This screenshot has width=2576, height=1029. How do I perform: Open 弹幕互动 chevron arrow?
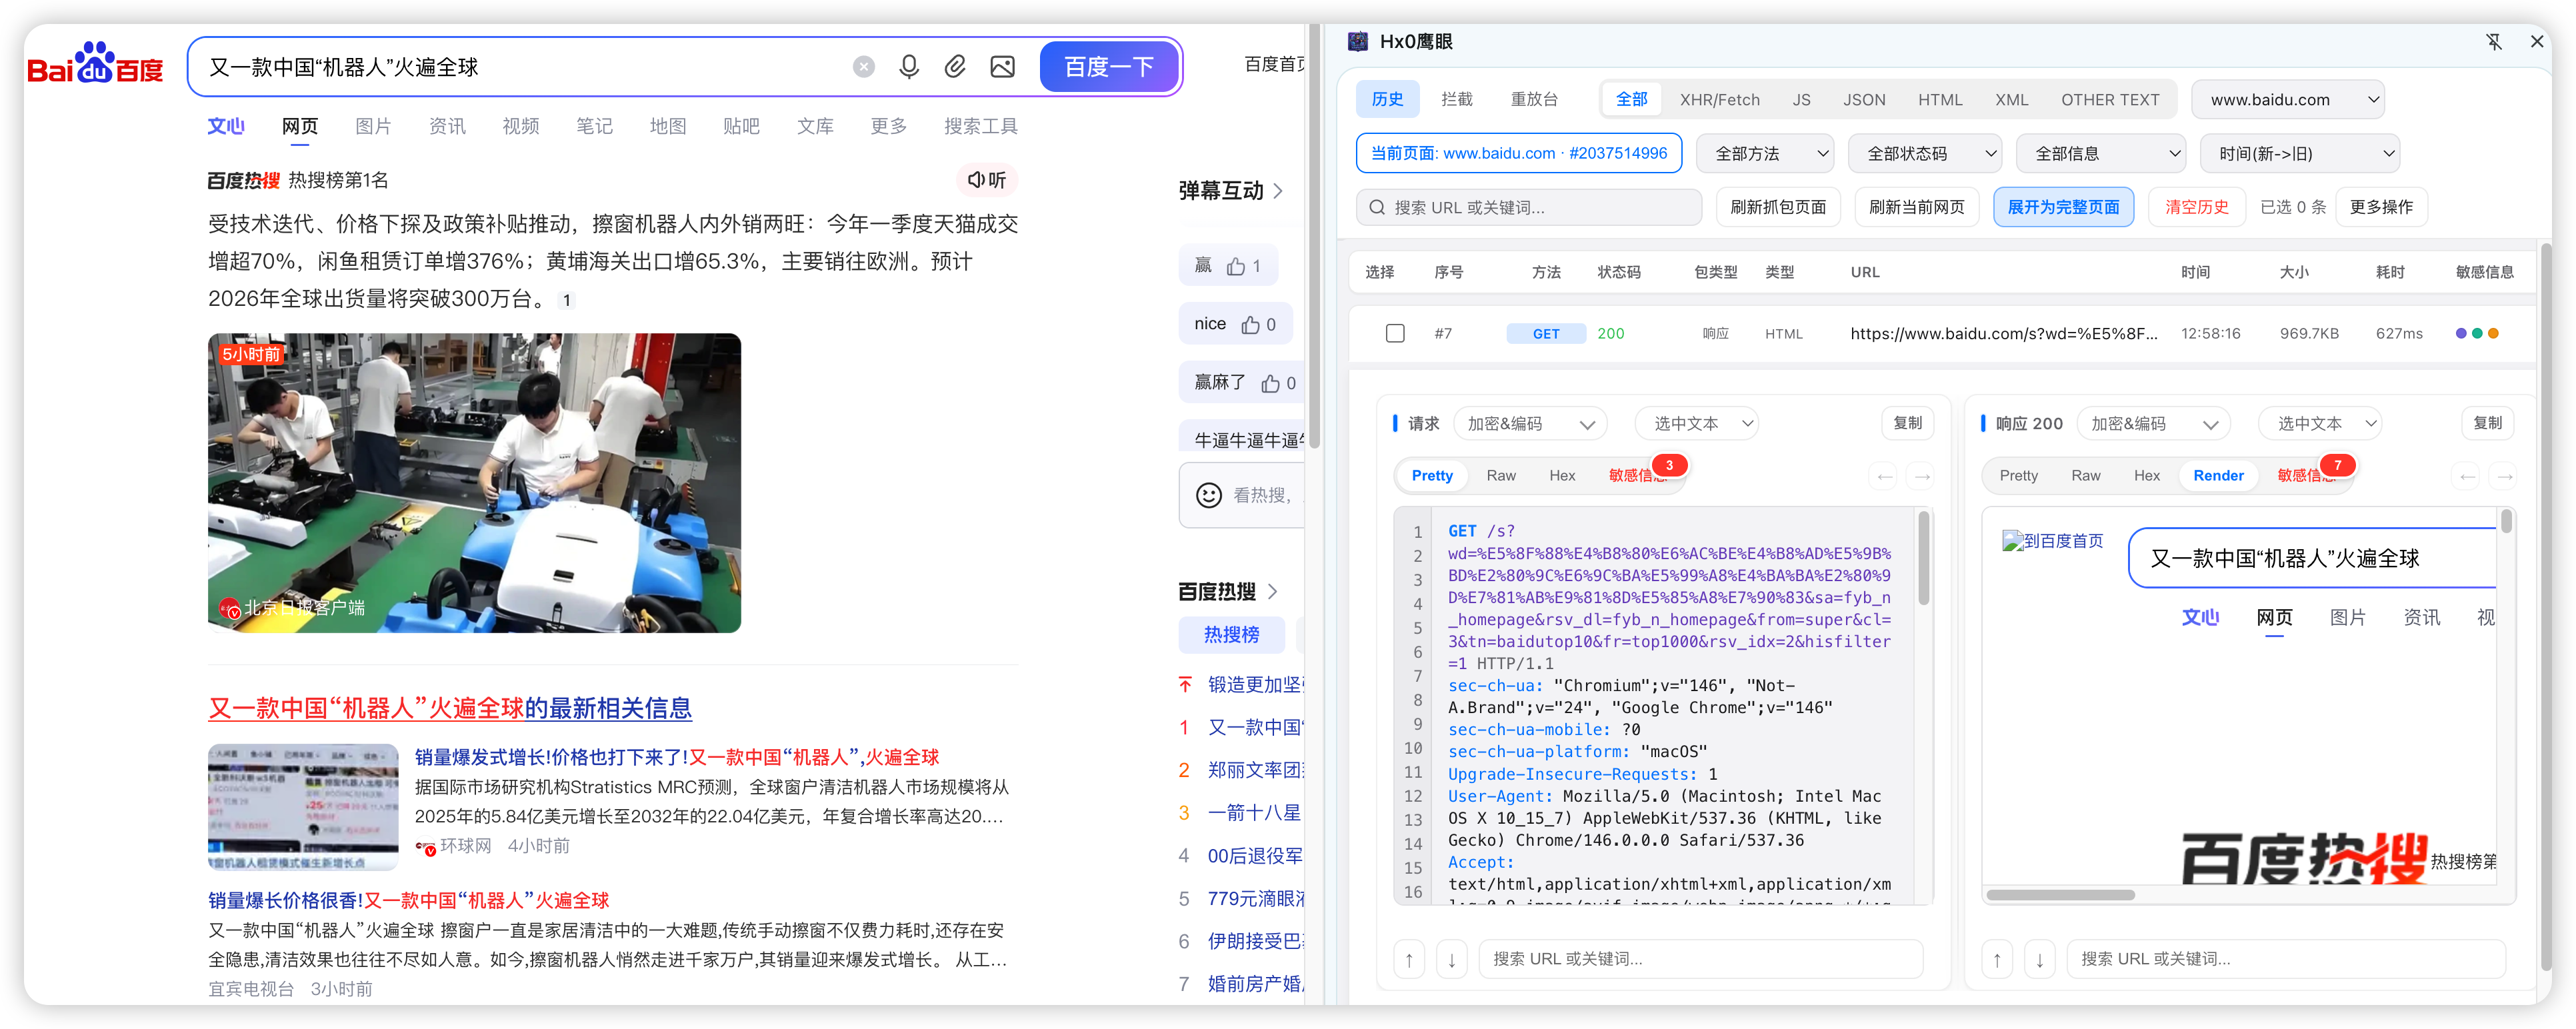(x=1278, y=191)
